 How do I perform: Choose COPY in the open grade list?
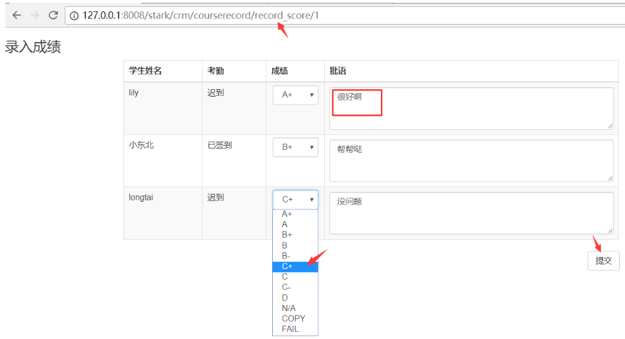point(295,319)
